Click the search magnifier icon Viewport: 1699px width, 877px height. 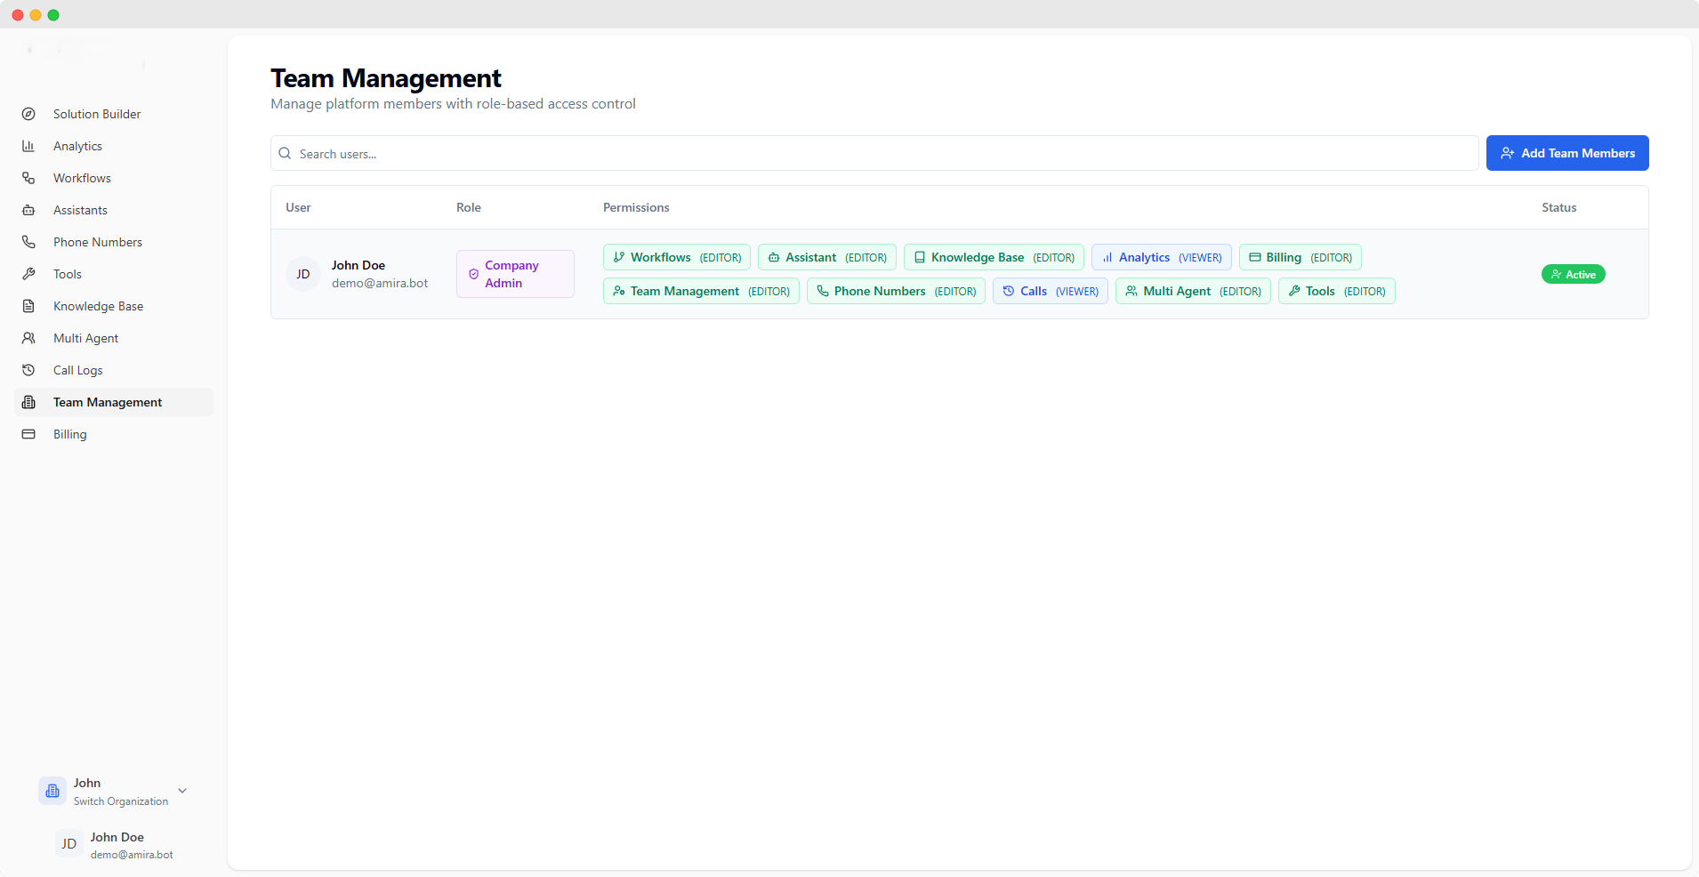pos(286,153)
